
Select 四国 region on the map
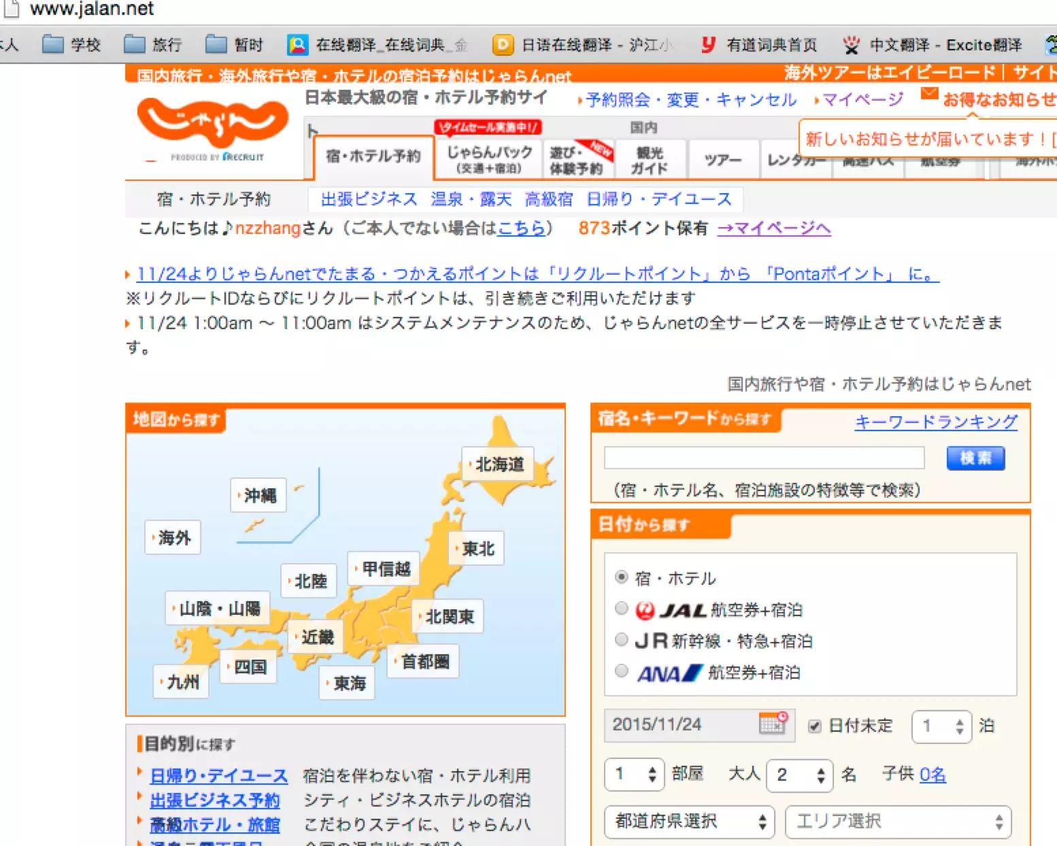[x=249, y=666]
